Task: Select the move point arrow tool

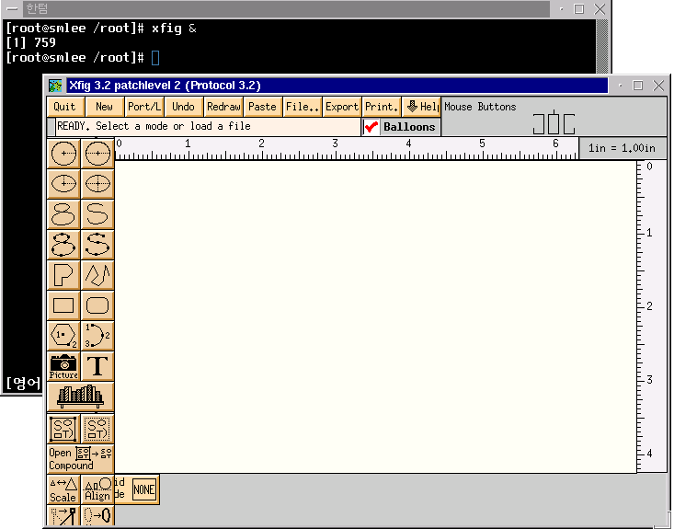Action: [x=63, y=515]
